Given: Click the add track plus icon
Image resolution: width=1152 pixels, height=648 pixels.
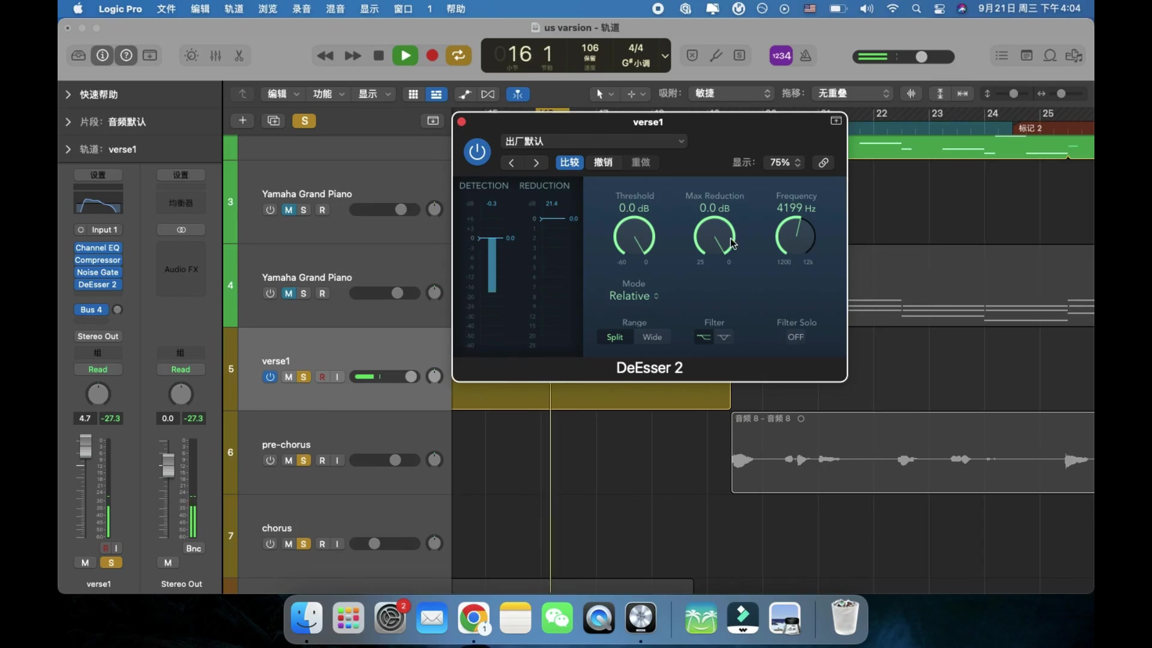Looking at the screenshot, I should [242, 121].
